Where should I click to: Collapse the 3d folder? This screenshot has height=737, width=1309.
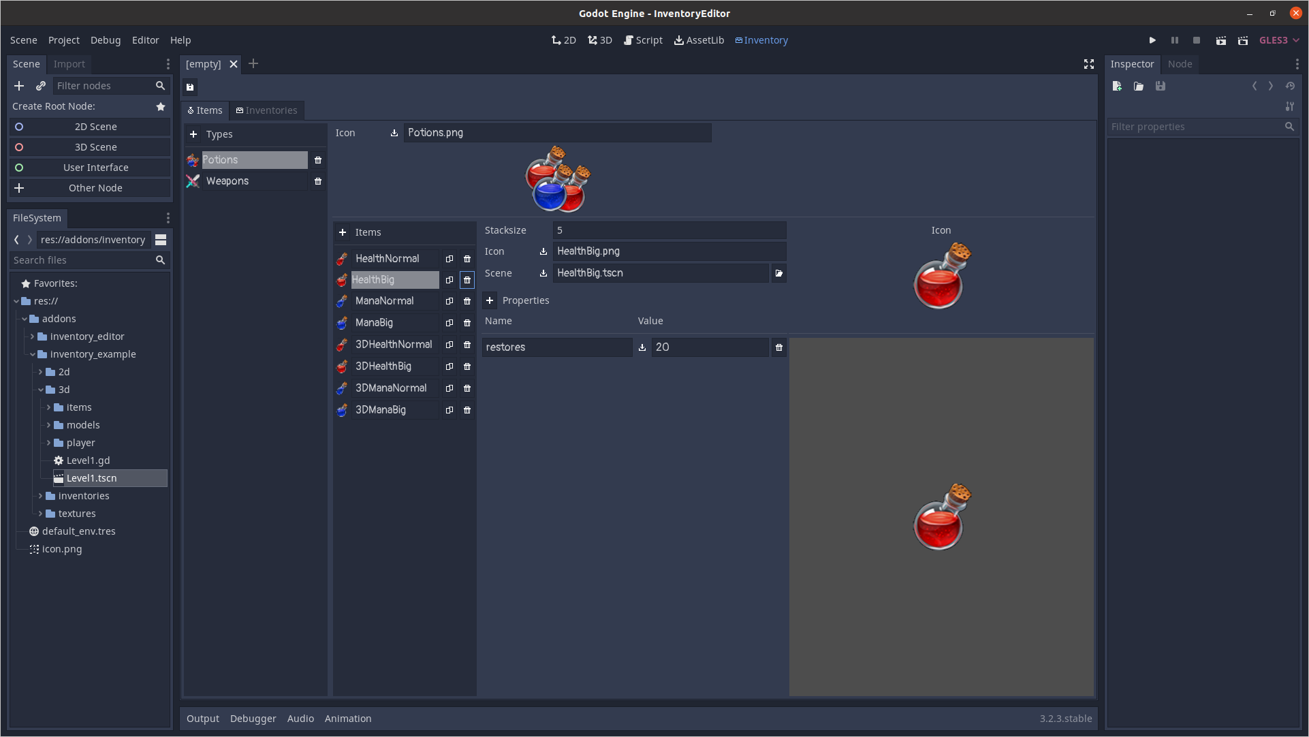tap(40, 390)
